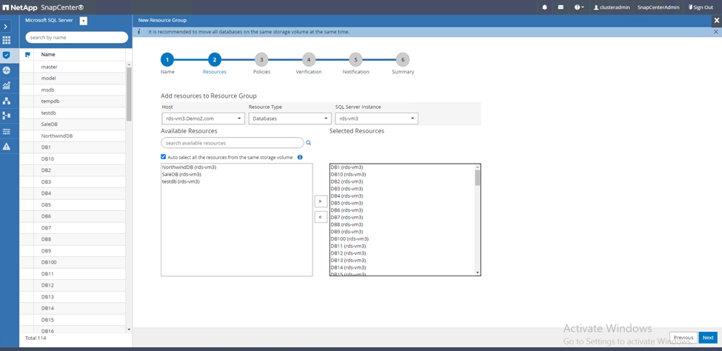This screenshot has height=351, width=722.
Task: Click the Next button
Action: click(x=708, y=338)
